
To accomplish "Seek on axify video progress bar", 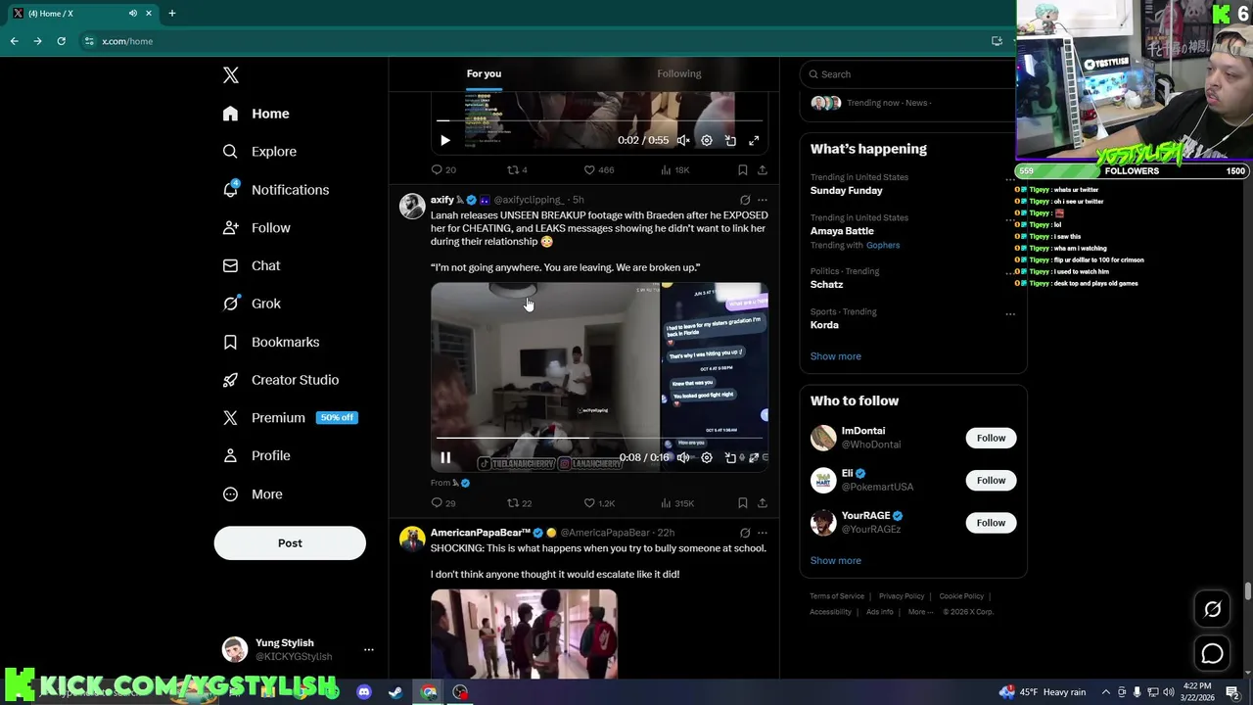I will click(x=599, y=439).
